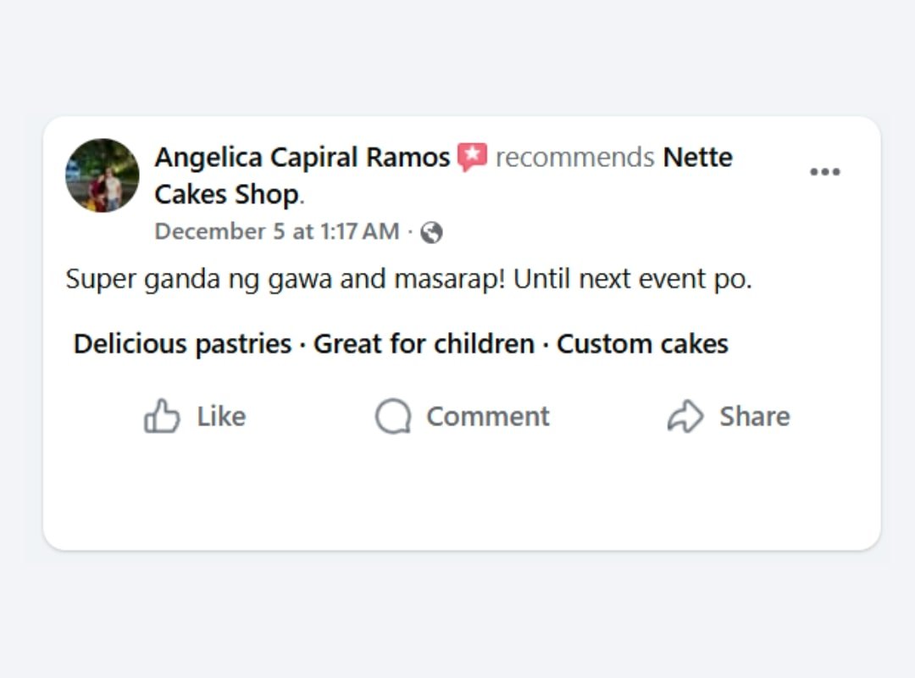Click the "Until next event po" sentence

coord(632,280)
